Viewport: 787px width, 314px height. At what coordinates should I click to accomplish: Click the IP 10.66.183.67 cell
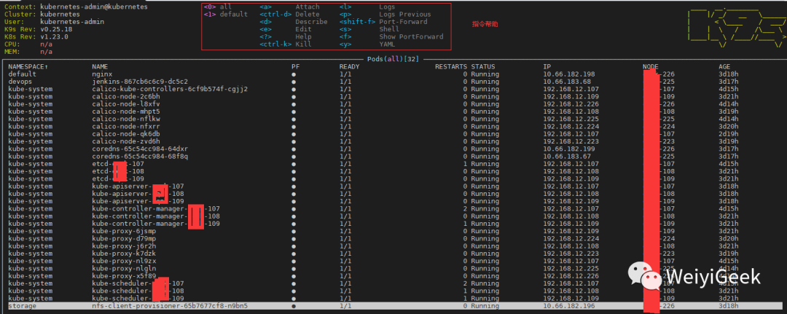[x=567, y=157]
